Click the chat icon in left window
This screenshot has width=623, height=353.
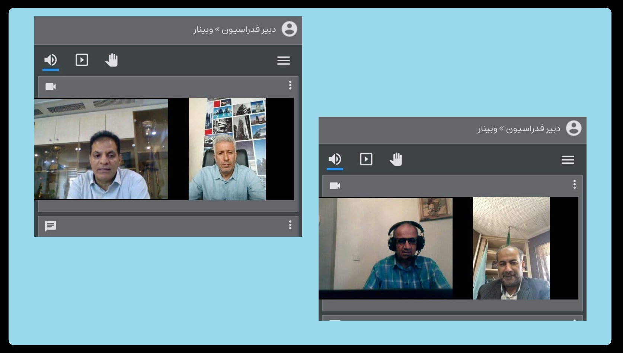click(51, 226)
